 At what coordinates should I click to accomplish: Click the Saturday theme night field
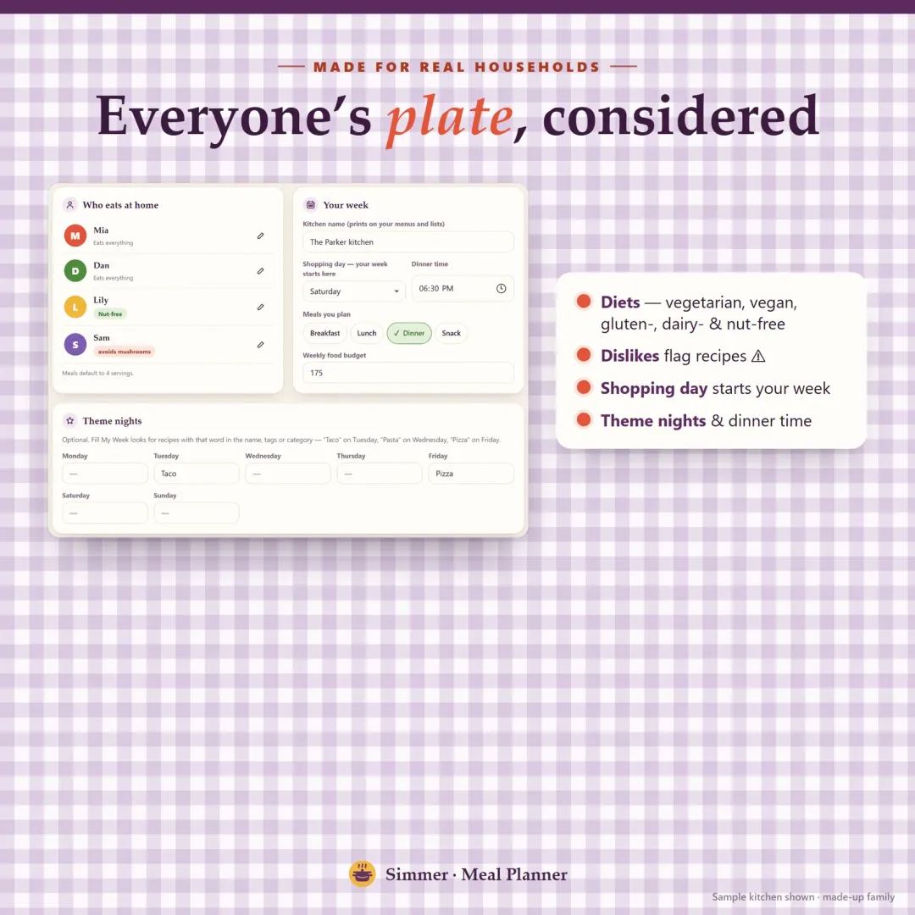point(105,513)
